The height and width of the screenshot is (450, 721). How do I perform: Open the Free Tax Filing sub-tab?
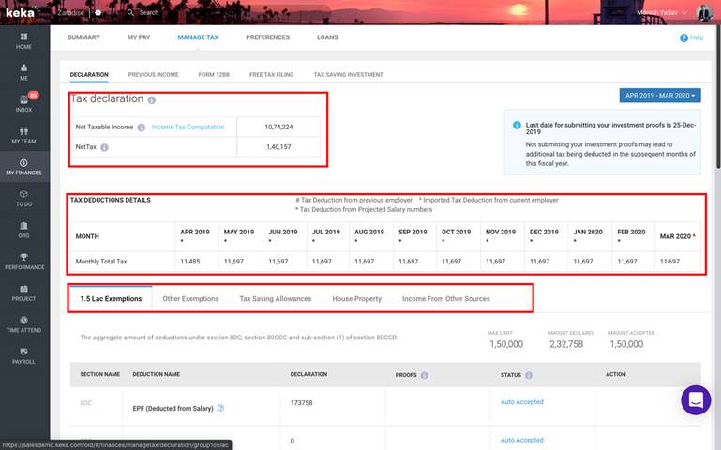tap(271, 74)
